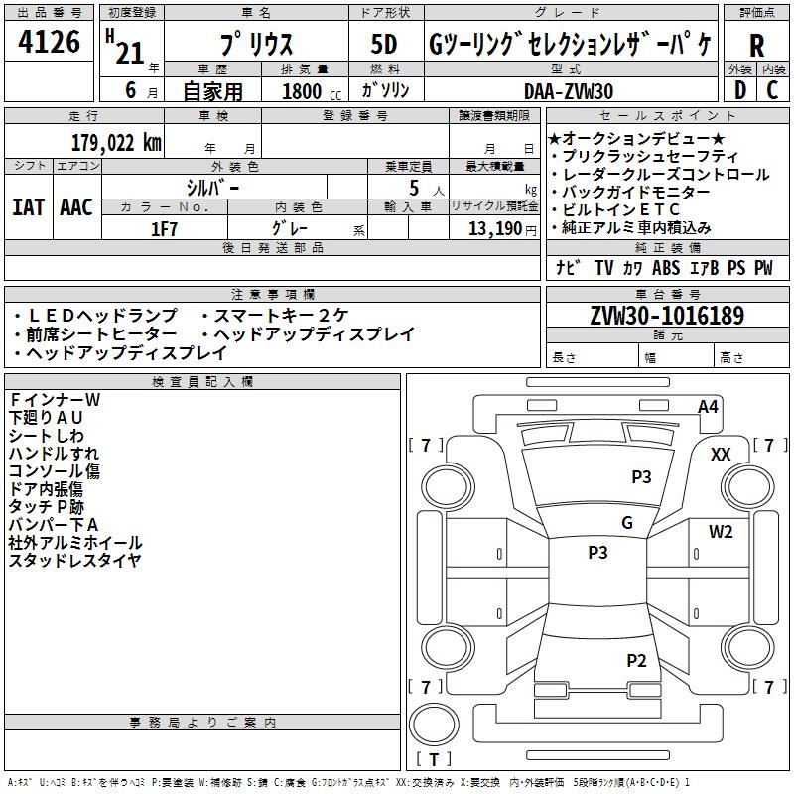Click 純正アルミ車内積込み line

631,228
